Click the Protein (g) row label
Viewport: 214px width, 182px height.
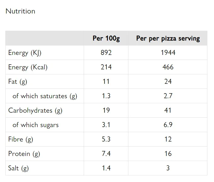pyautogui.click(x=24, y=154)
